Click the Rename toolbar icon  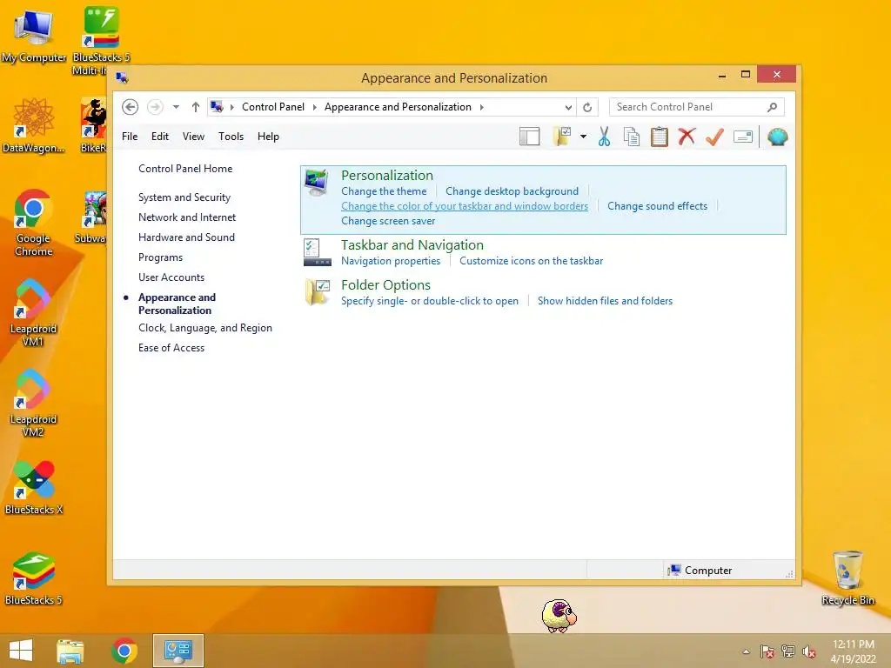743,137
